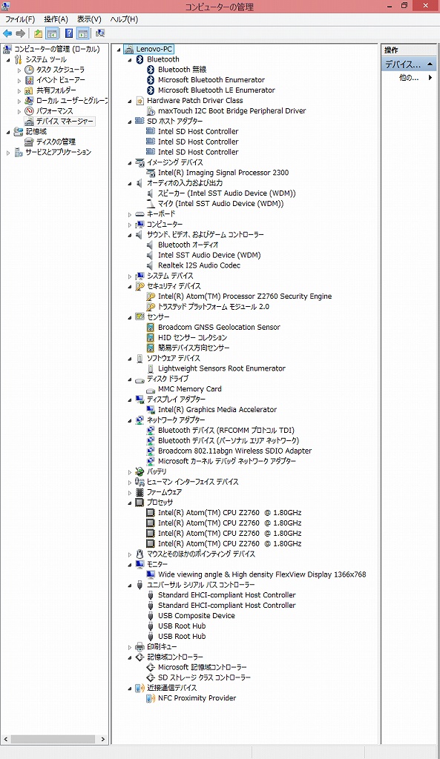Click the left pane horizontal scrollbar
This screenshot has width=440, height=759.
55,739
